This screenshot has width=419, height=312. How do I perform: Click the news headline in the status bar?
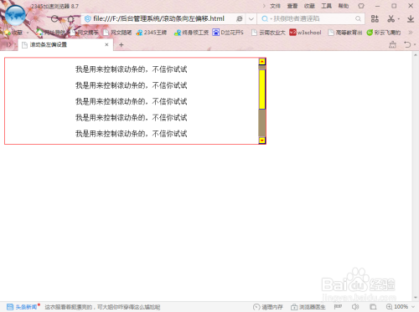102,307
